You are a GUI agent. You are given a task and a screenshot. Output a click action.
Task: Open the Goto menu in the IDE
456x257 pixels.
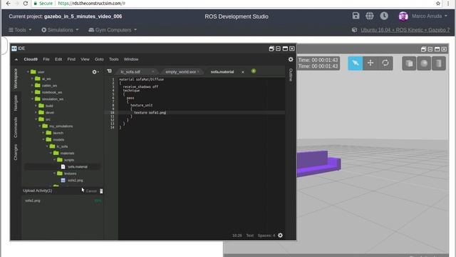point(99,59)
